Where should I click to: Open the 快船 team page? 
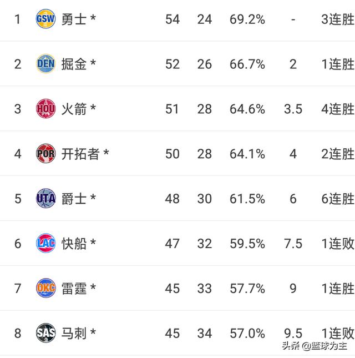pyautogui.click(x=74, y=244)
